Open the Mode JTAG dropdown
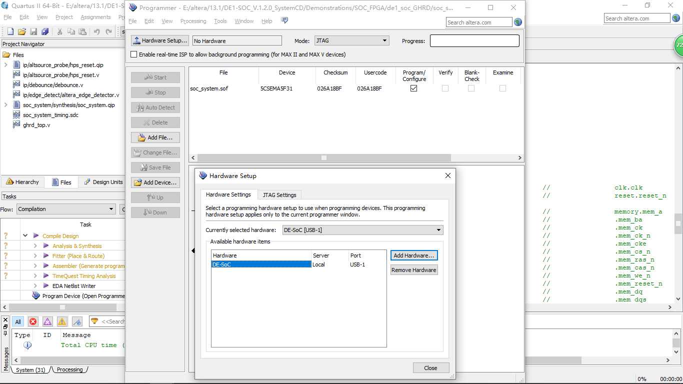683x384 pixels. (351, 40)
